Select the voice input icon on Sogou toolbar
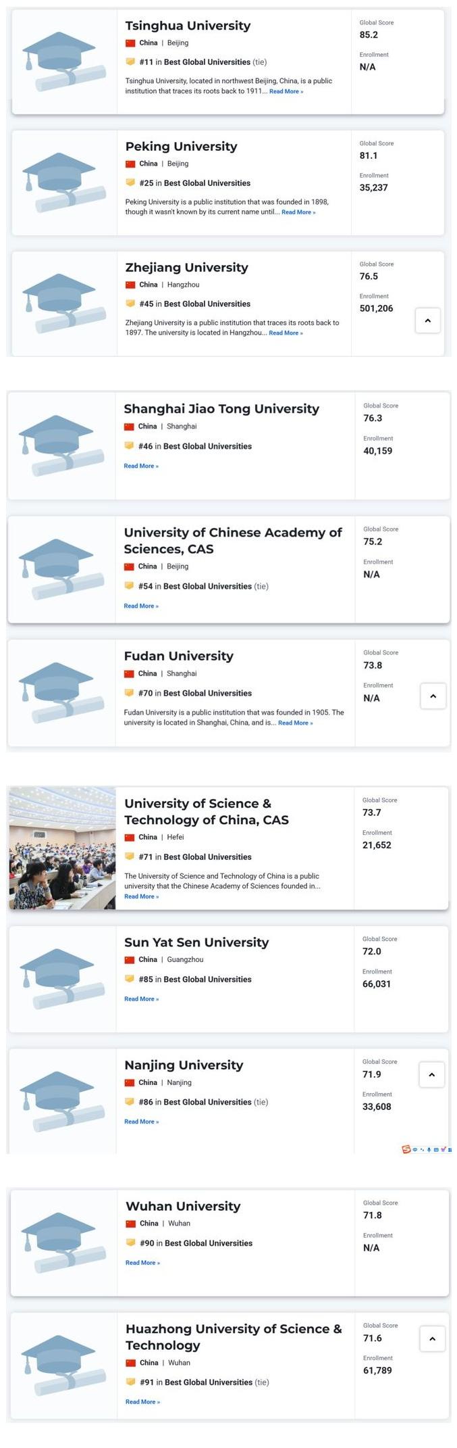457x1448 pixels. click(429, 1149)
